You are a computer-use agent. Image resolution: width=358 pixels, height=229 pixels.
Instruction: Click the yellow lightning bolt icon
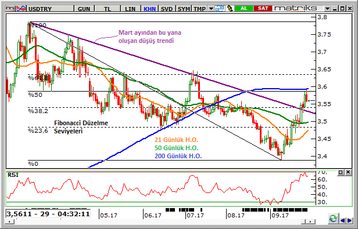click(230, 9)
